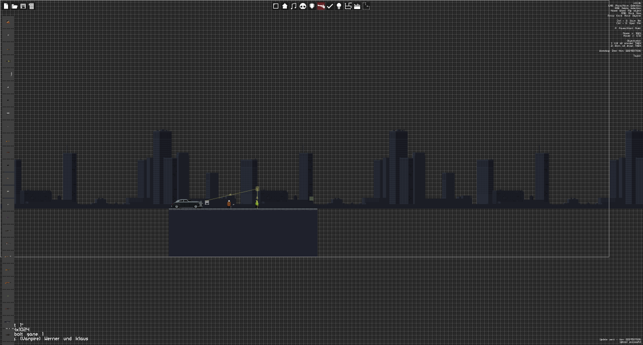Select the highlighted gun weapons tool
643x345 pixels.
click(x=321, y=6)
